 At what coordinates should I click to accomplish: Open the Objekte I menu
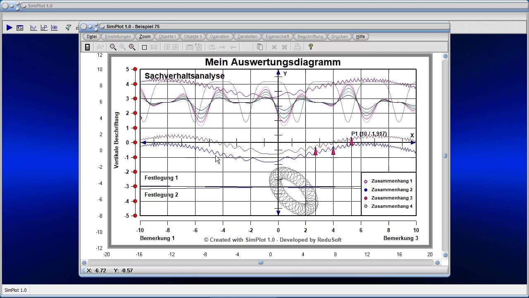point(167,36)
